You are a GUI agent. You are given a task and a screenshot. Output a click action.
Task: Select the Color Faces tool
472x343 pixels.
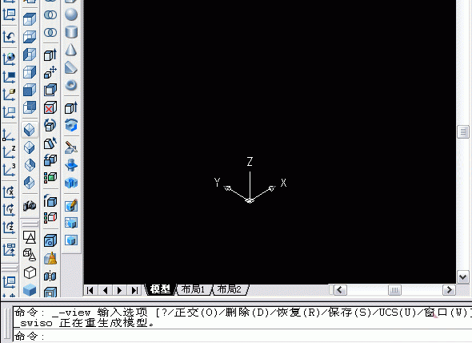tap(50, 178)
